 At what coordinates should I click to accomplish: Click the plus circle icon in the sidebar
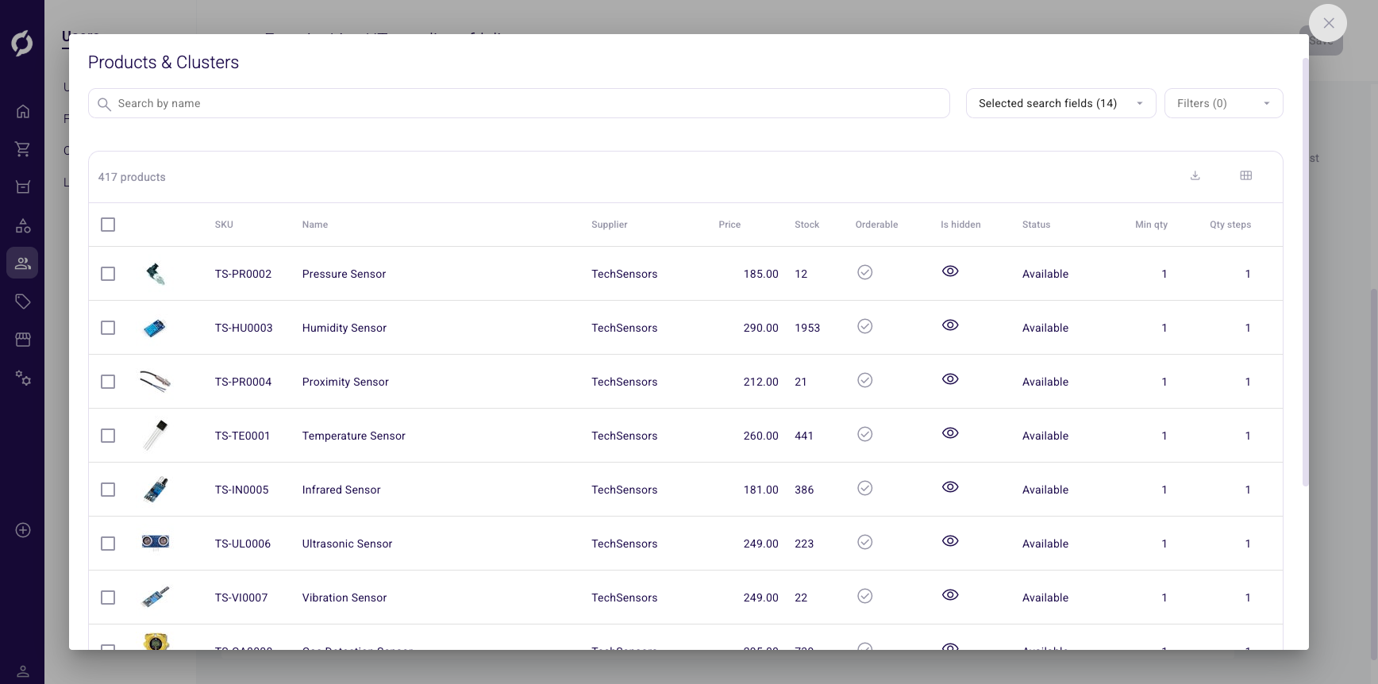click(23, 530)
